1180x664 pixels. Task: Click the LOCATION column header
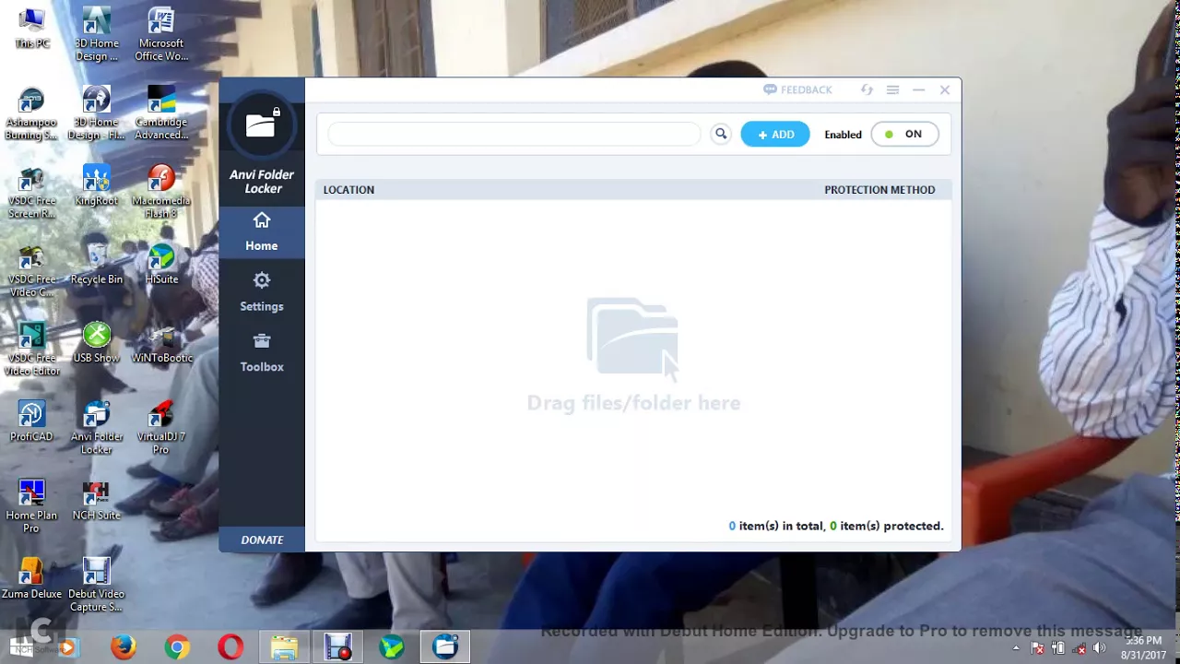(x=348, y=190)
